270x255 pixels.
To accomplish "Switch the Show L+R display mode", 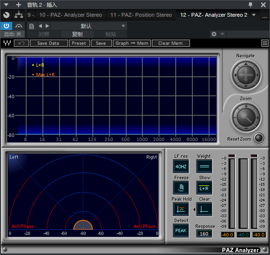I will [x=204, y=188].
